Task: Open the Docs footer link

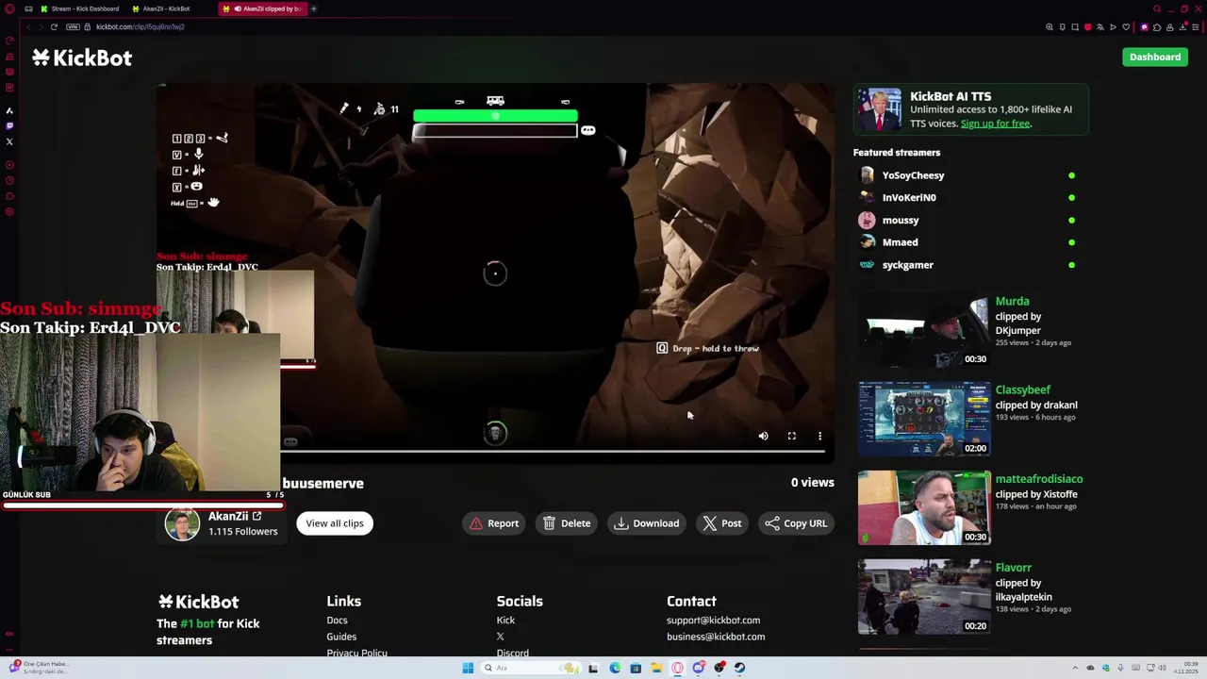Action: point(337,621)
